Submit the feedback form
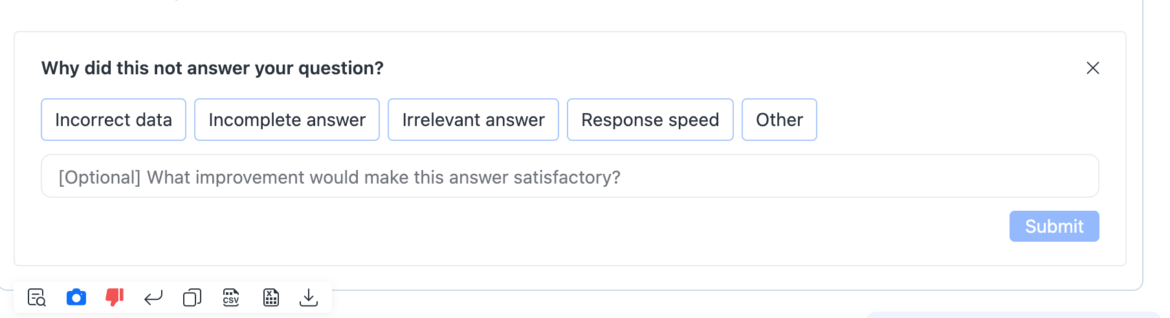The image size is (1170, 318). (1054, 226)
